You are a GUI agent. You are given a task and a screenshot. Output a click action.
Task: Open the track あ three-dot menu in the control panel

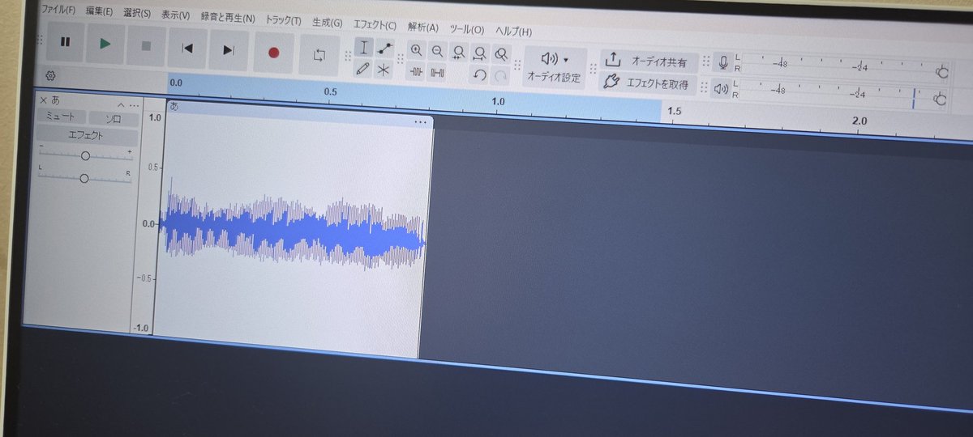click(134, 106)
